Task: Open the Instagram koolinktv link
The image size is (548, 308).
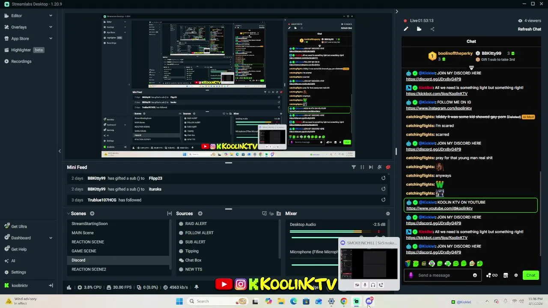Action: pyautogui.click(x=439, y=108)
